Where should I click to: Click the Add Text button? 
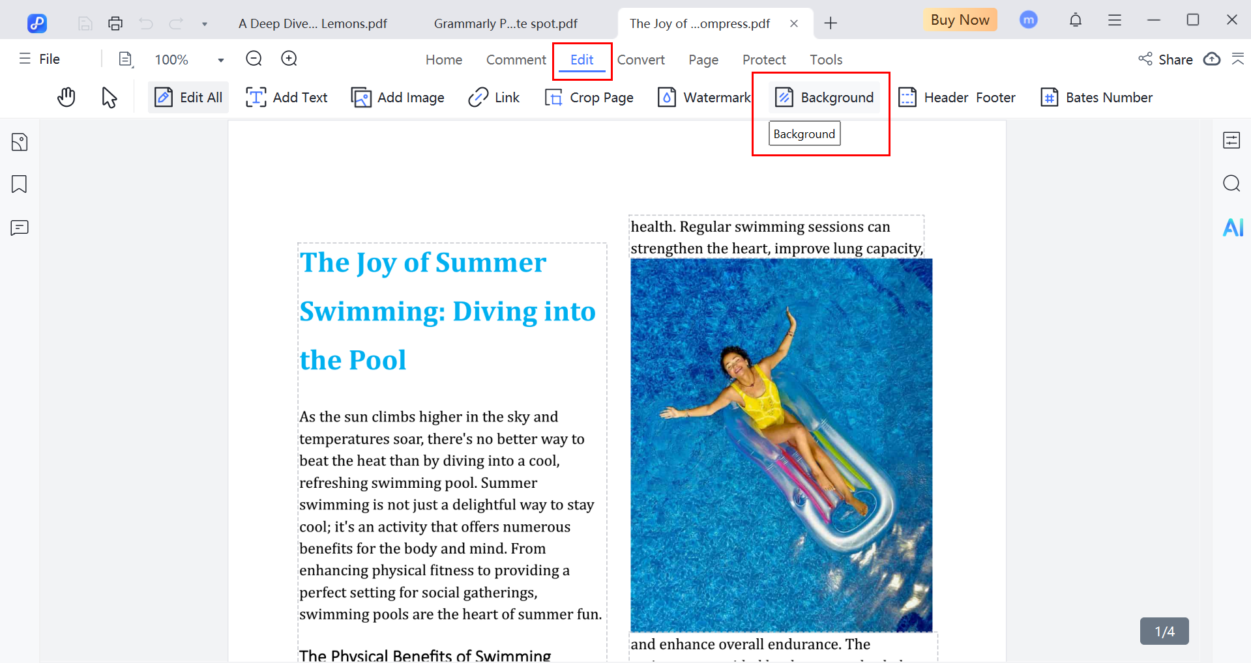pos(287,98)
